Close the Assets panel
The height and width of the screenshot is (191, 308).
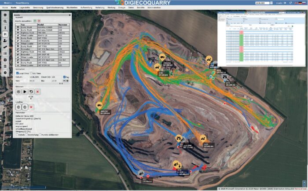[70, 15]
